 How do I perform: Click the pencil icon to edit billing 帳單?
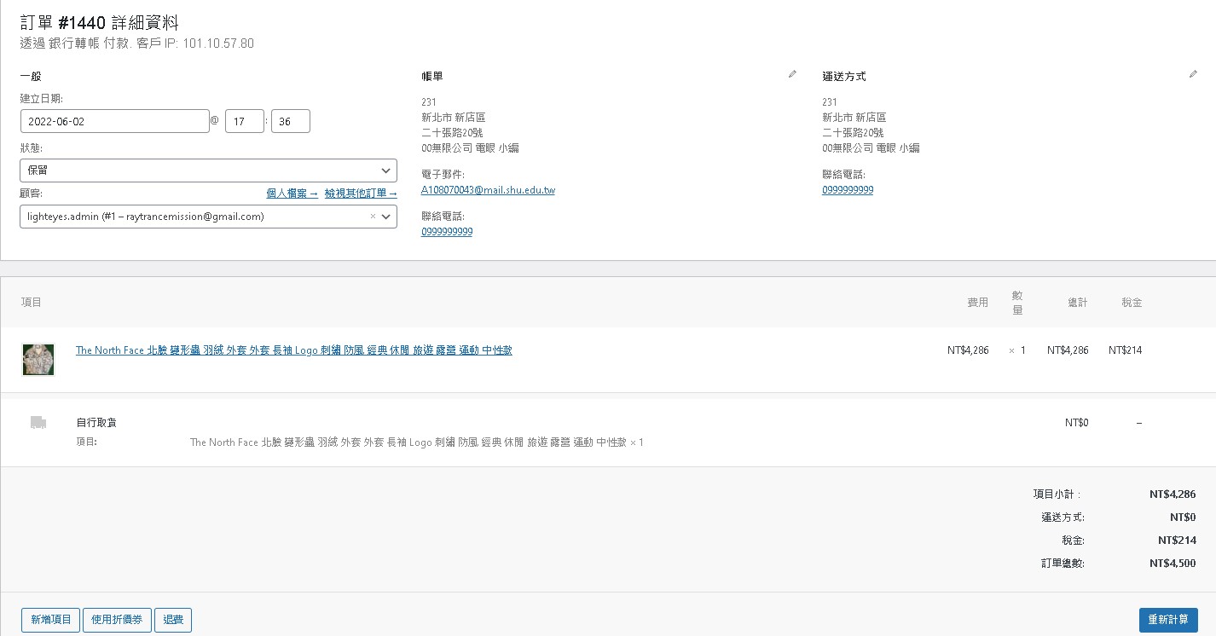click(x=792, y=75)
